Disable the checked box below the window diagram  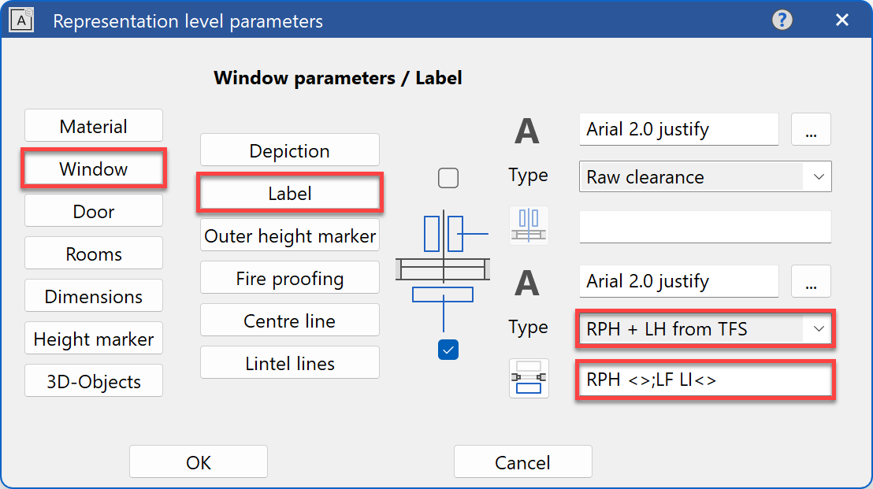tap(448, 350)
